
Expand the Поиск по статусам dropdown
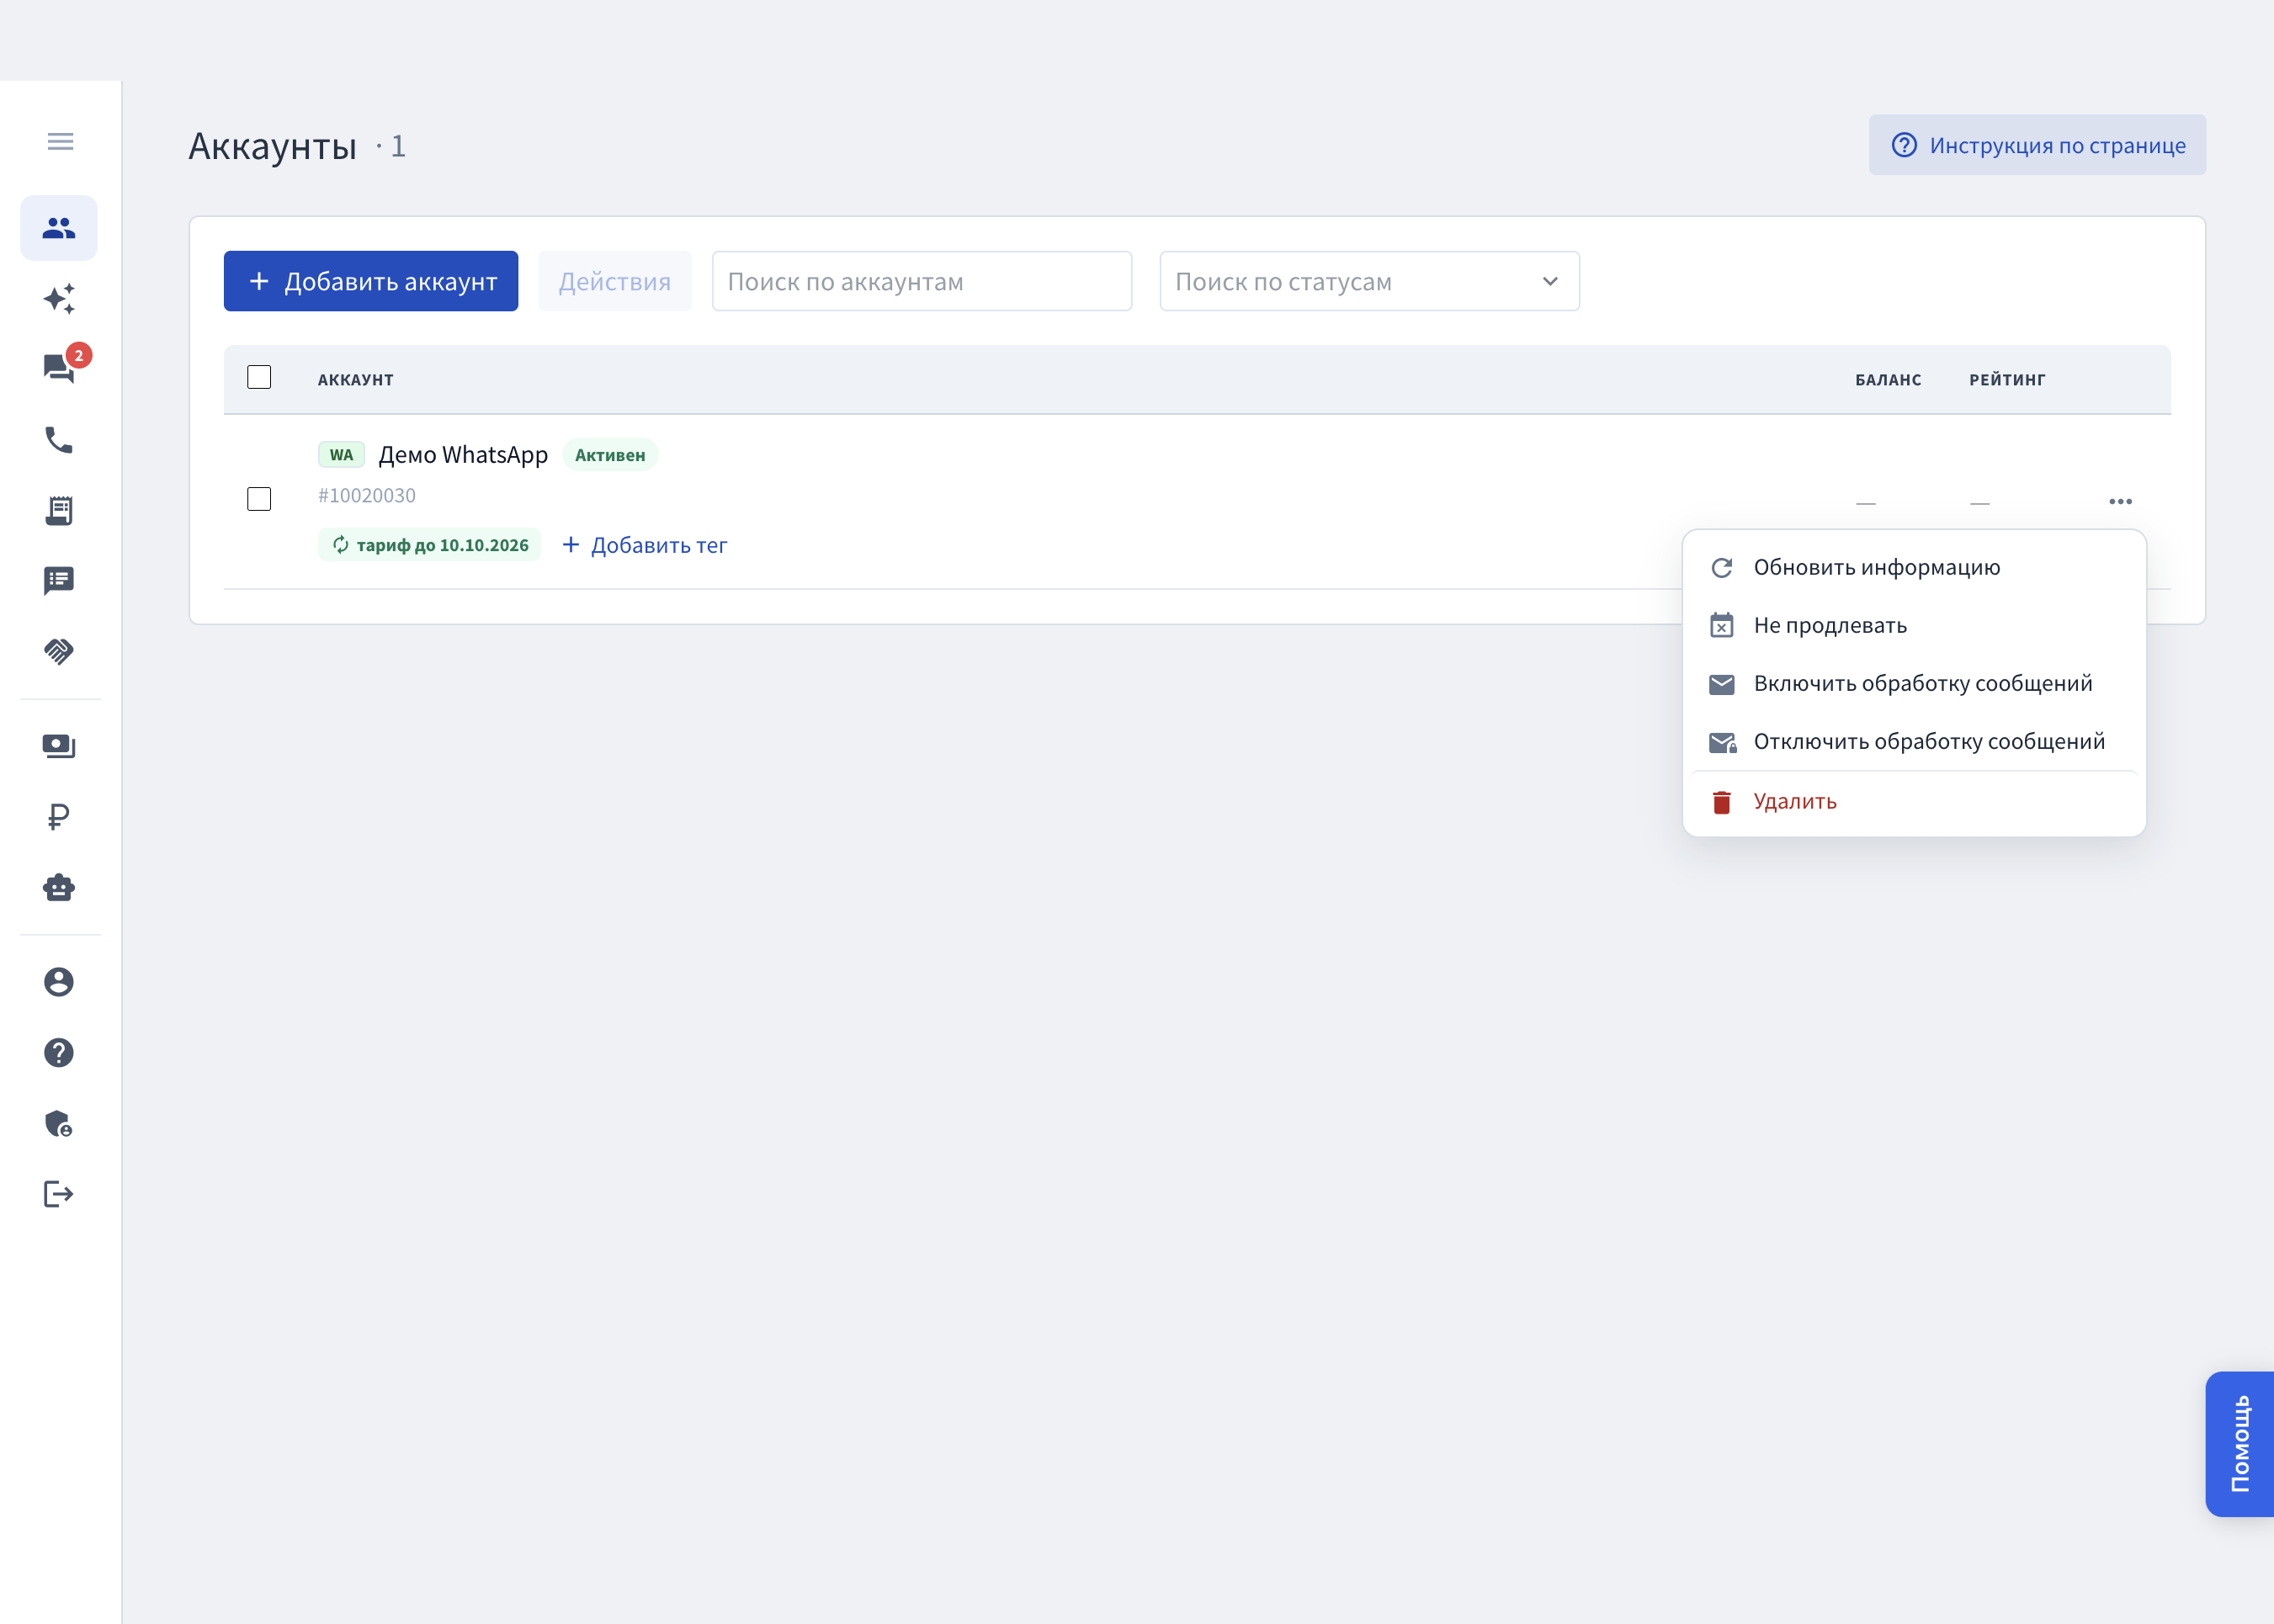1369,281
